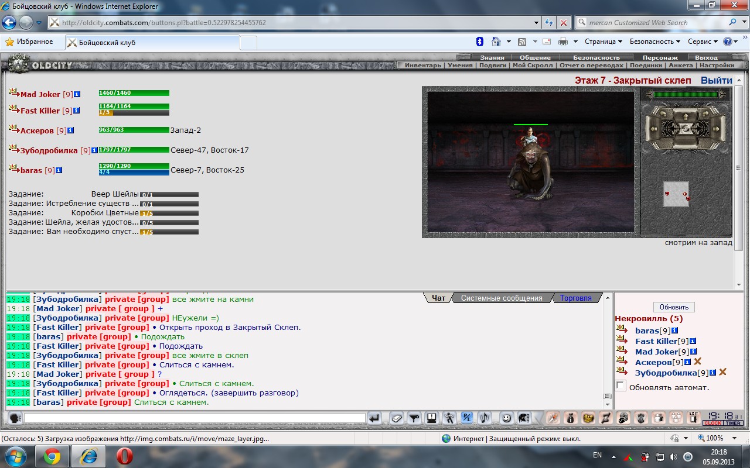Viewport: 750px width, 468px height.
Task: Expand the address bar URL dropdown
Action: pos(537,23)
